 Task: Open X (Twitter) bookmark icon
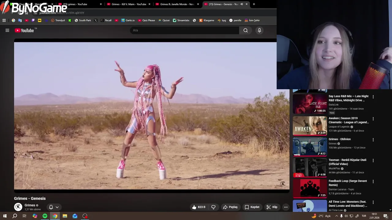pyautogui.click(x=96, y=20)
